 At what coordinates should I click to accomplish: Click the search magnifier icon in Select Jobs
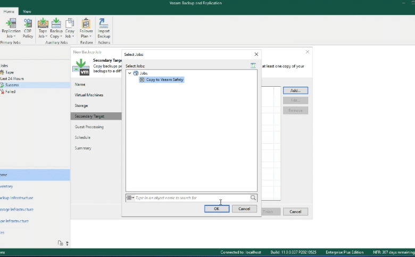coord(253,198)
